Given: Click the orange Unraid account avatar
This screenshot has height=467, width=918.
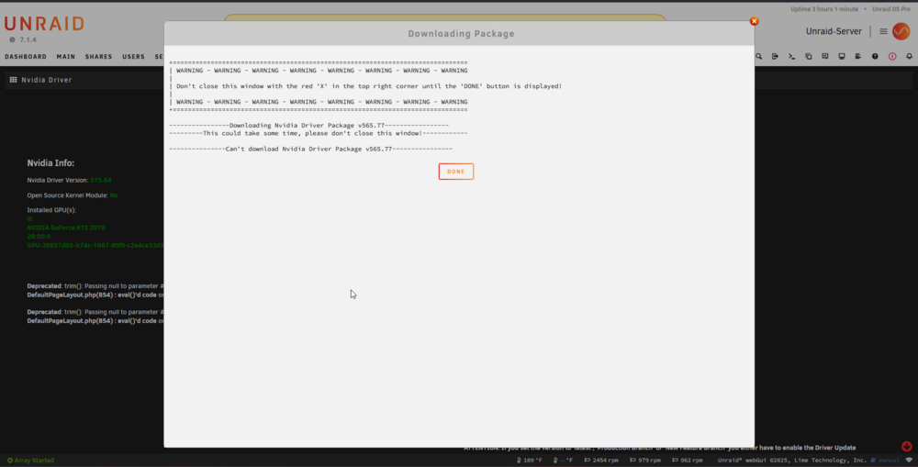Looking at the screenshot, I should tap(901, 31).
